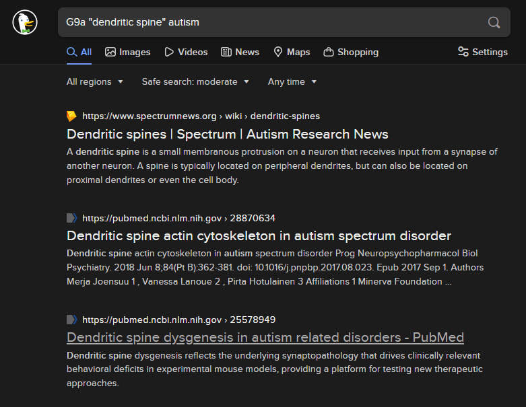Screen dimensions: 526x407
Task: Open the Images search tab
Action: click(128, 52)
